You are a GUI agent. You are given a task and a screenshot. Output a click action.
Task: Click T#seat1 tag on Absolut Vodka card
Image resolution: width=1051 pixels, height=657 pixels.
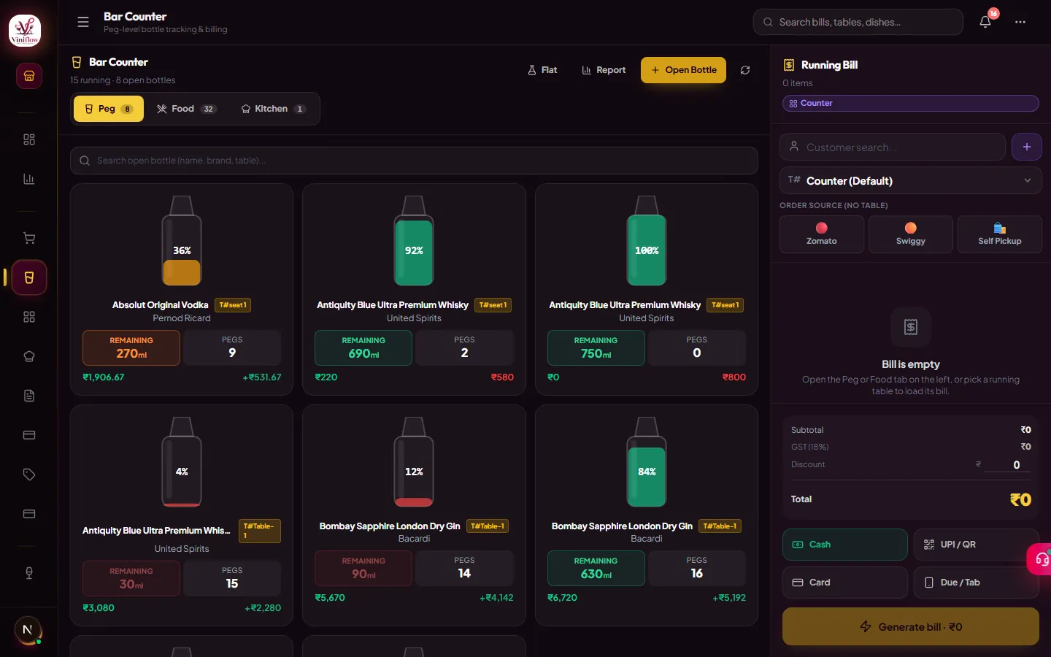tap(233, 305)
